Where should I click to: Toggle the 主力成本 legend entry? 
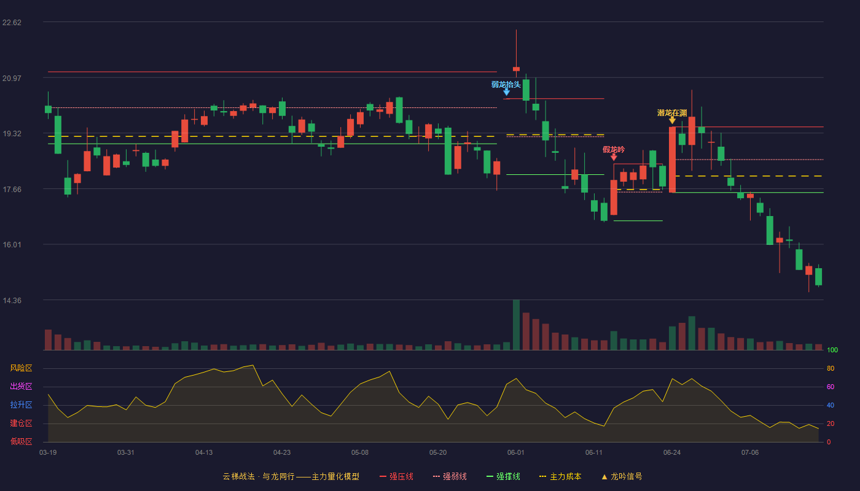pyautogui.click(x=560, y=476)
